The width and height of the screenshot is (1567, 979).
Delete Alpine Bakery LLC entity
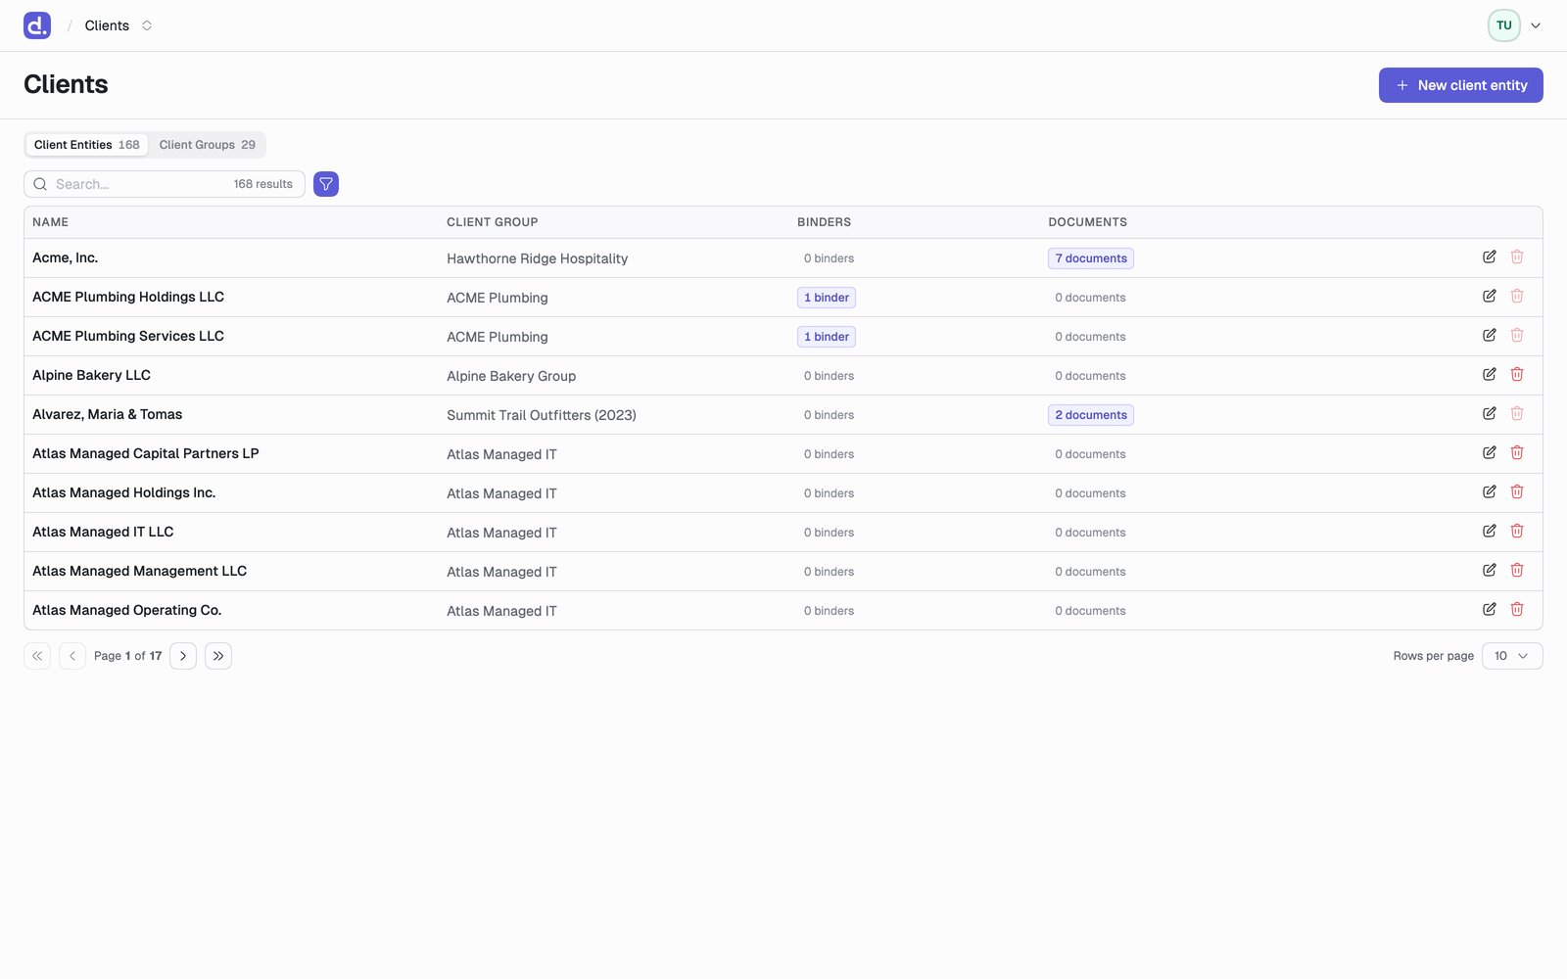point(1517,374)
